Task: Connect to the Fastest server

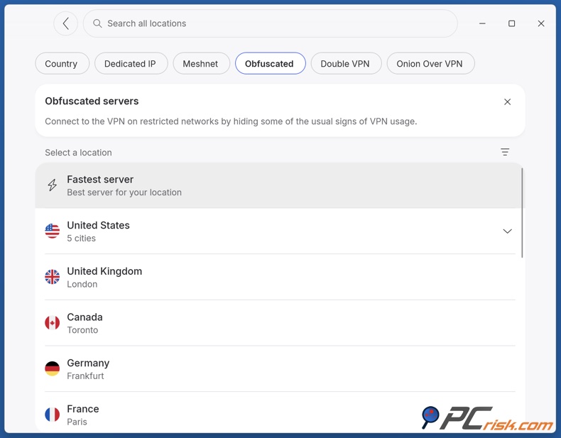Action: (x=278, y=185)
